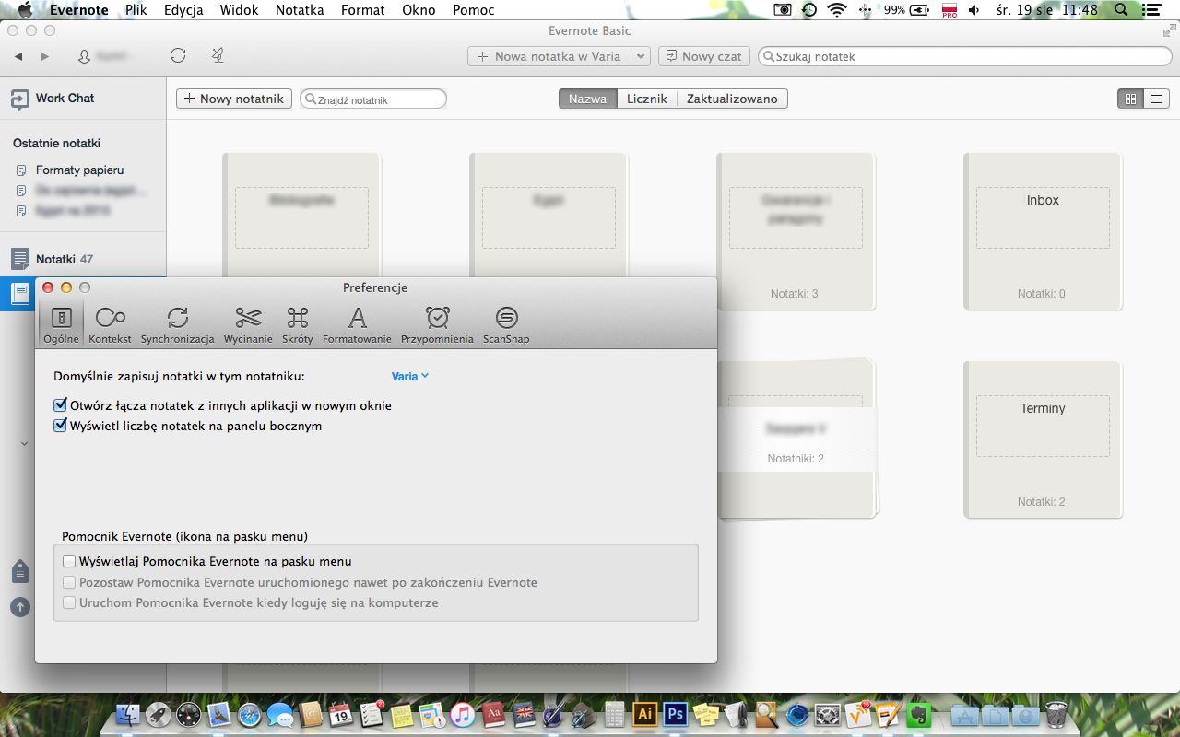Open the Wycinanie preferences tab
This screenshot has width=1180, height=737.
(x=248, y=325)
